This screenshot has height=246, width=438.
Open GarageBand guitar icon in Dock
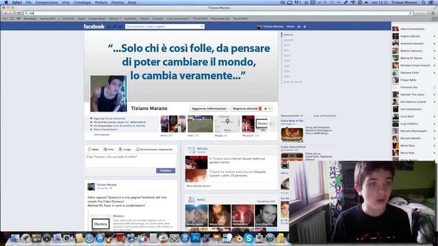(111, 238)
